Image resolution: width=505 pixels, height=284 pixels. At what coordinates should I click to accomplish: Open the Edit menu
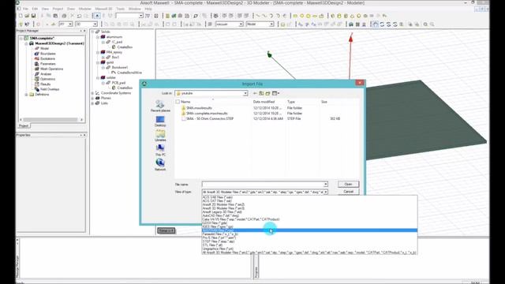[x=35, y=9]
